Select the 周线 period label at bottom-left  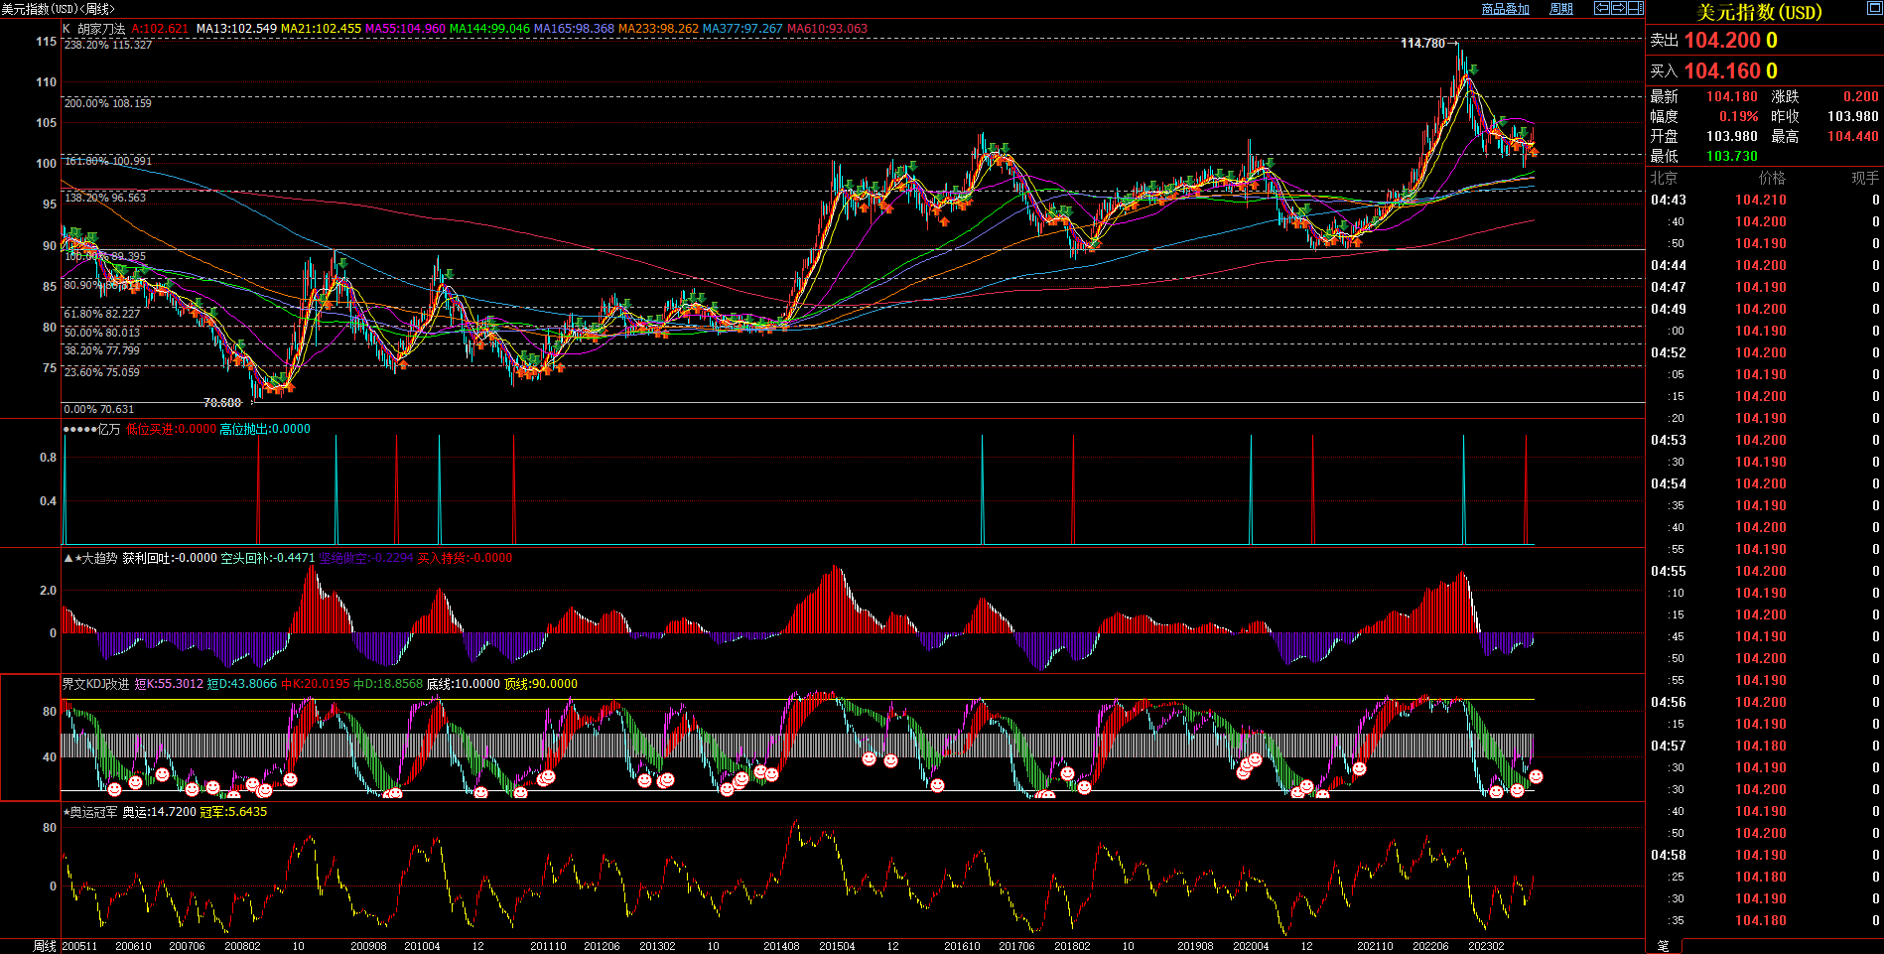(x=45, y=946)
